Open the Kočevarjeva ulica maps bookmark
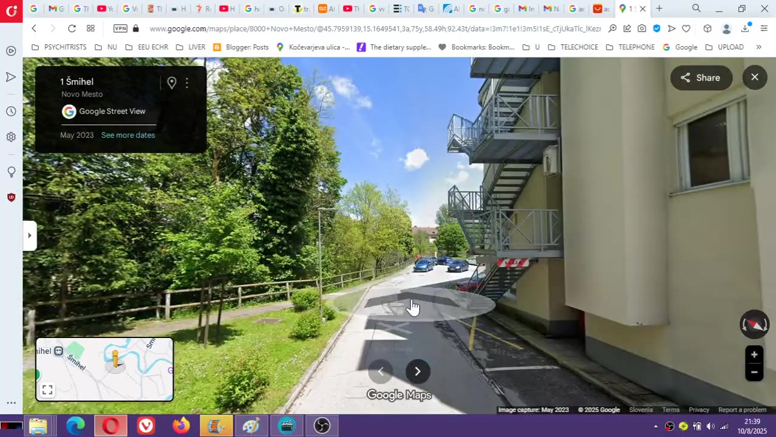This screenshot has width=776, height=437. click(313, 47)
